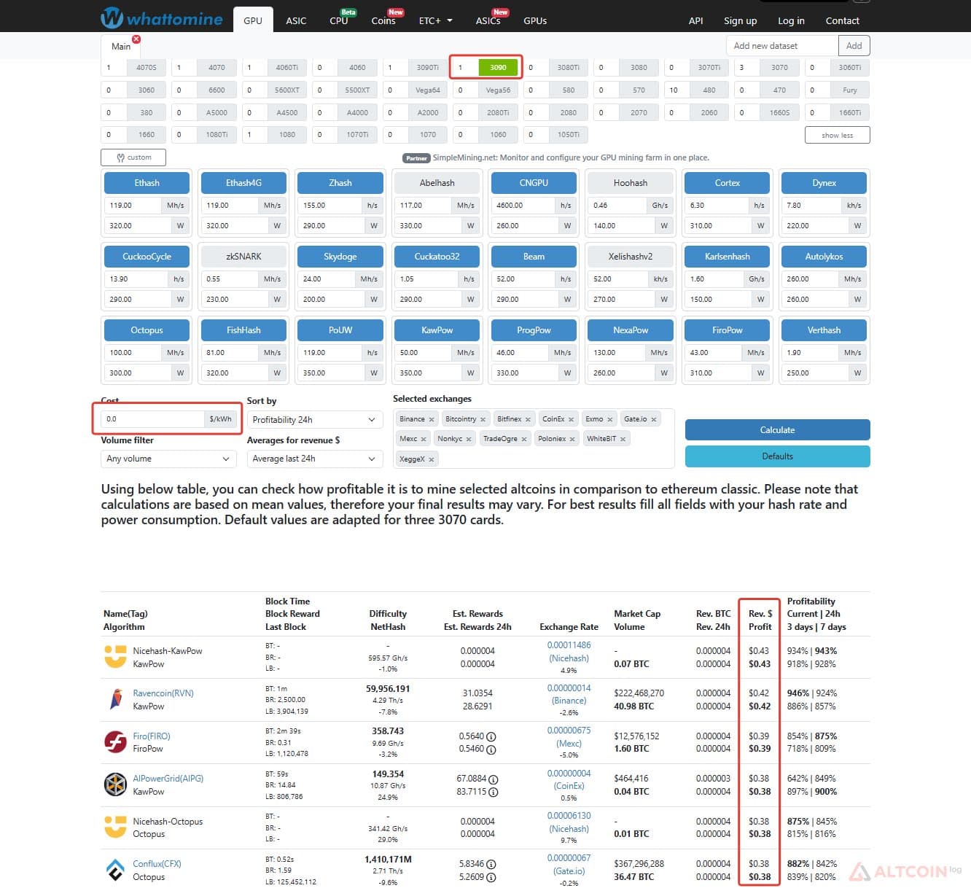Click the Ravencoin coin icon
Viewport: 971px width, 888px height.
point(115,699)
